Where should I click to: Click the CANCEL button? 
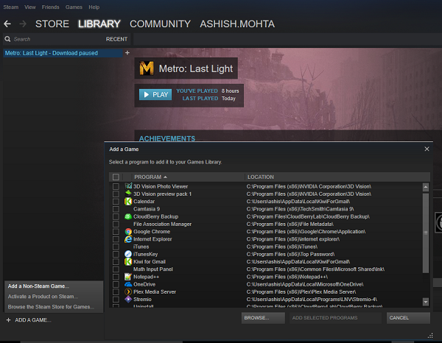tap(408, 318)
